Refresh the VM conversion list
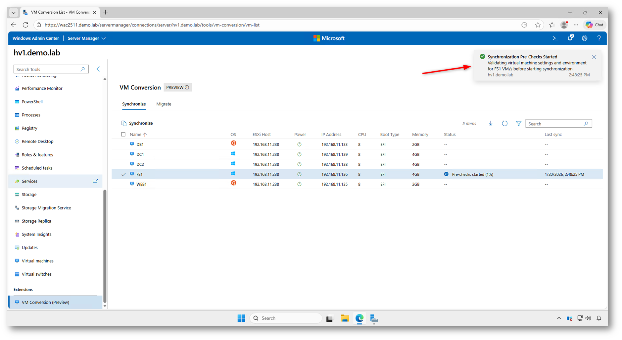This screenshot has height=340, width=622. pyautogui.click(x=504, y=124)
